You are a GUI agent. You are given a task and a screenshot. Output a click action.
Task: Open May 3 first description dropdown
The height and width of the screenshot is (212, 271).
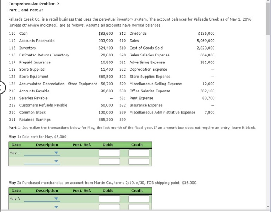click(x=42, y=199)
